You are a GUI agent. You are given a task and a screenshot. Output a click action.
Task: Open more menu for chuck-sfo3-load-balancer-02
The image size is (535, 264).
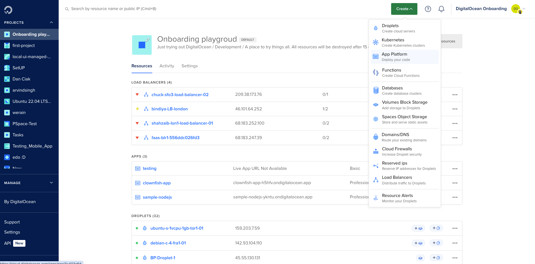(455, 95)
